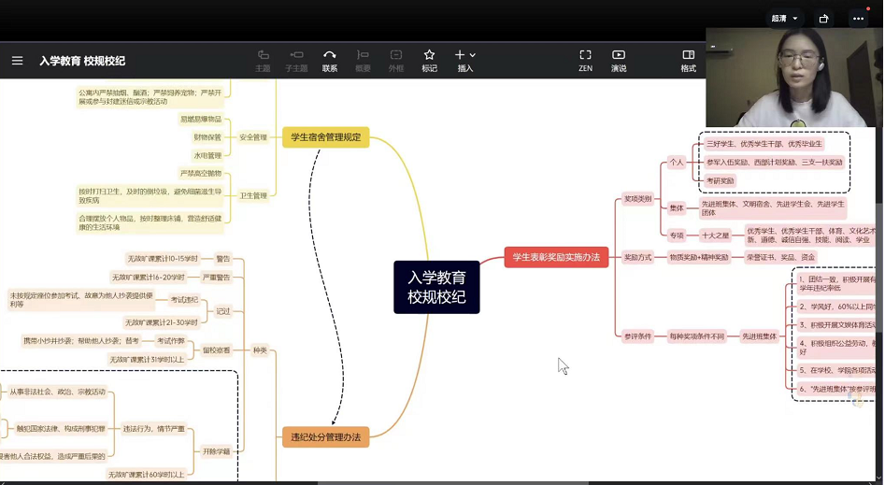This screenshot has width=885, height=485.
Task: Open the 超清 video quality dropdown
Action: coord(784,18)
